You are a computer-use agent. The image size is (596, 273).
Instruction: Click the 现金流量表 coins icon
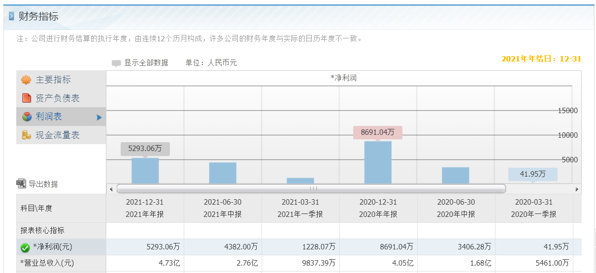(27, 135)
